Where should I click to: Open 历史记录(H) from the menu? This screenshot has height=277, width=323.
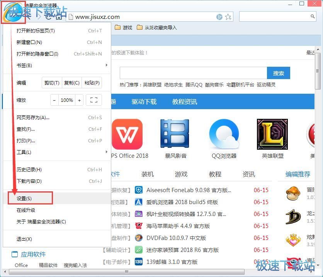[57, 170]
